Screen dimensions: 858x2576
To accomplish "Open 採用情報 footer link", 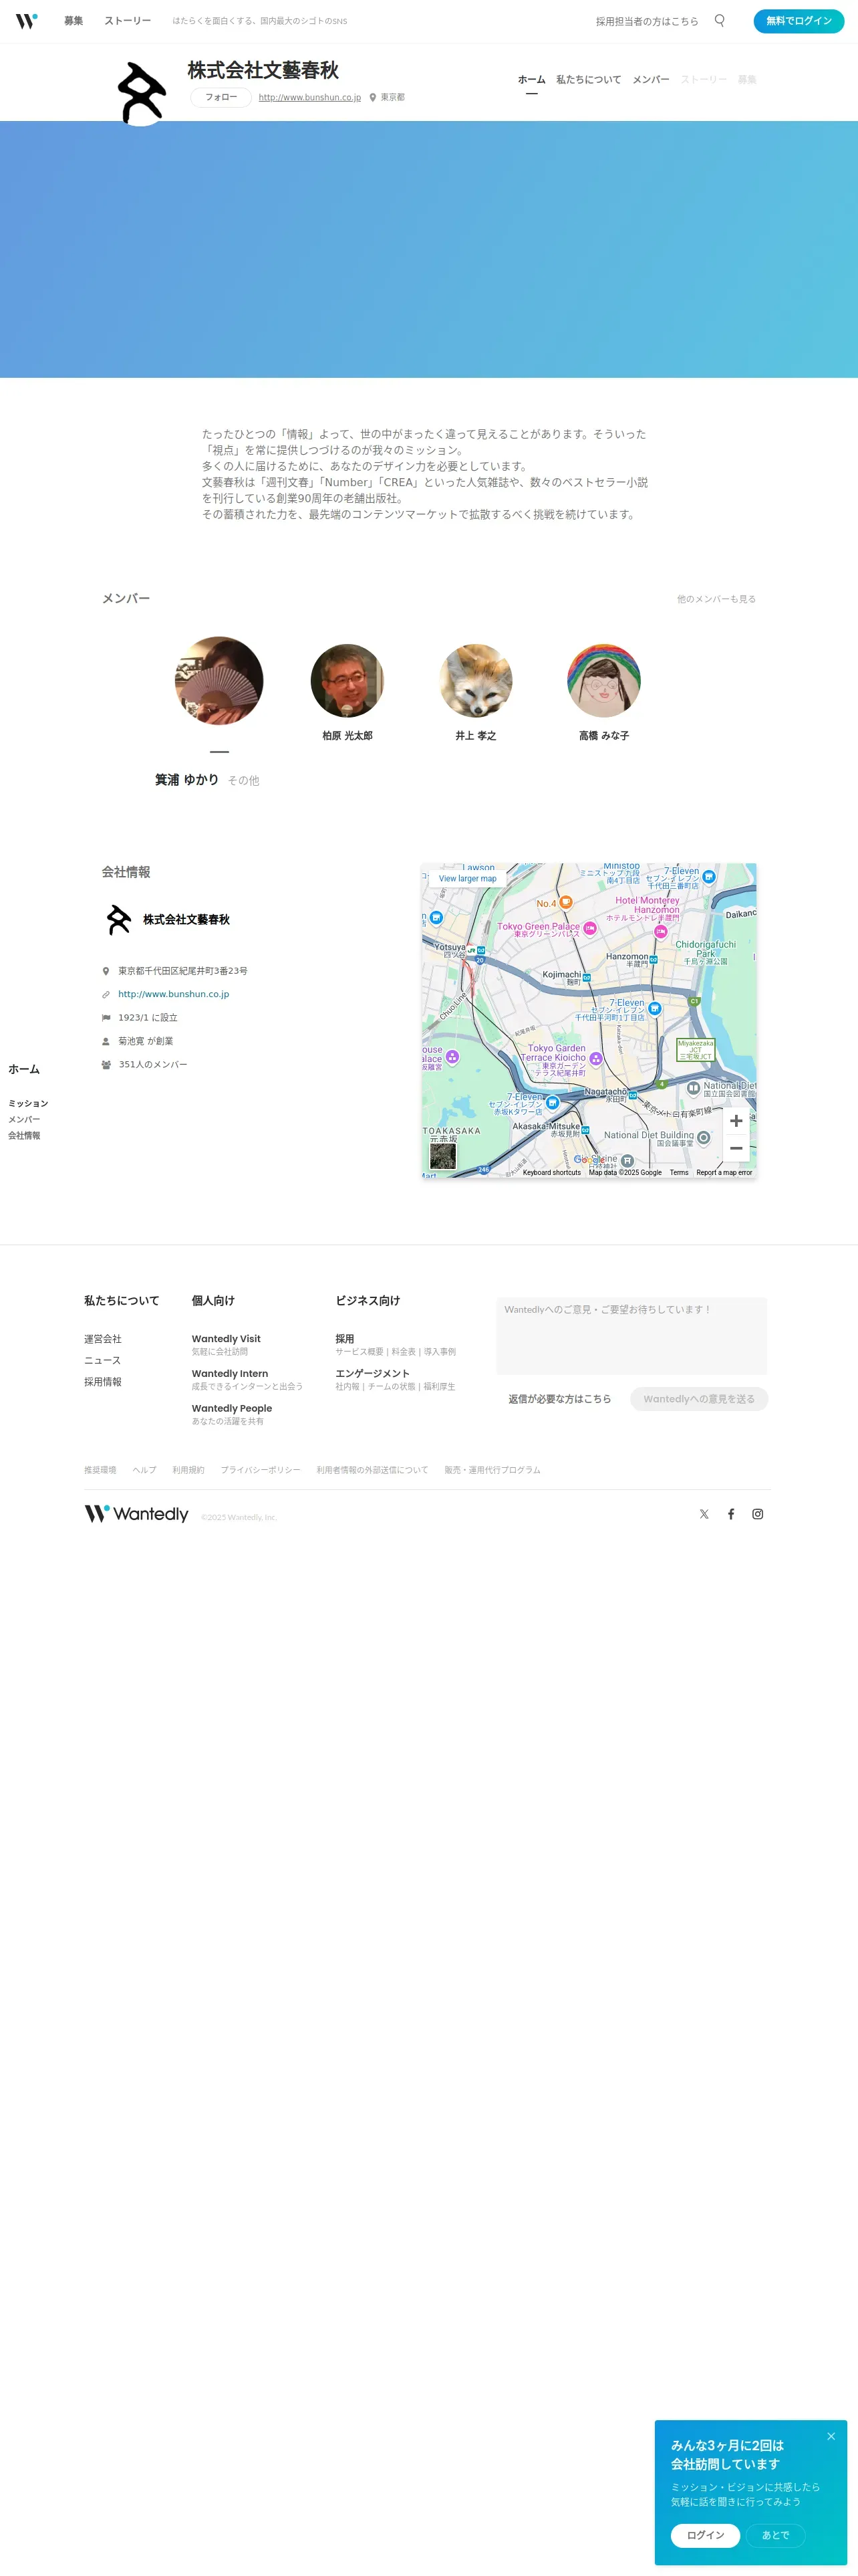I will point(103,1382).
